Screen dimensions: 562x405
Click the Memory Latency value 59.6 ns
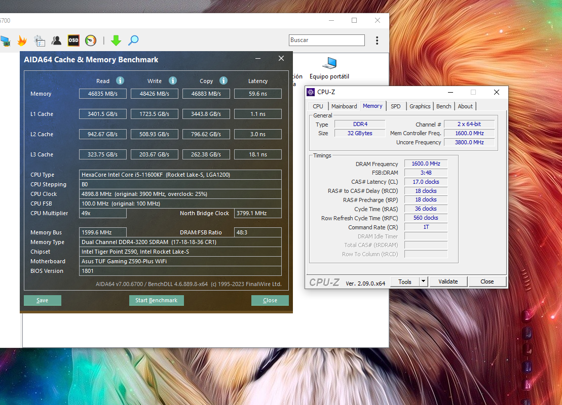258,94
